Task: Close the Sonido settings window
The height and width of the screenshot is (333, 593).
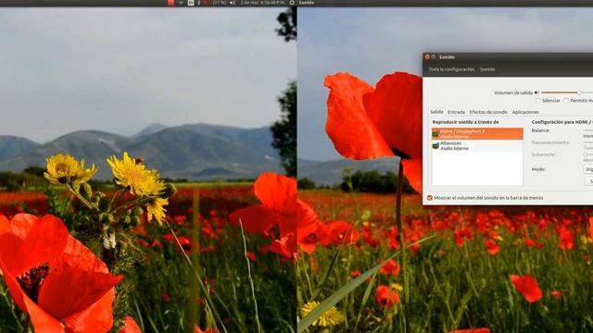Action: tap(427, 57)
